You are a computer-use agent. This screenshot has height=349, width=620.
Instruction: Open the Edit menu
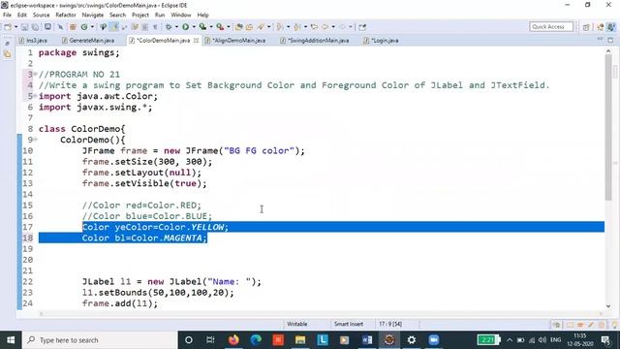22,15
